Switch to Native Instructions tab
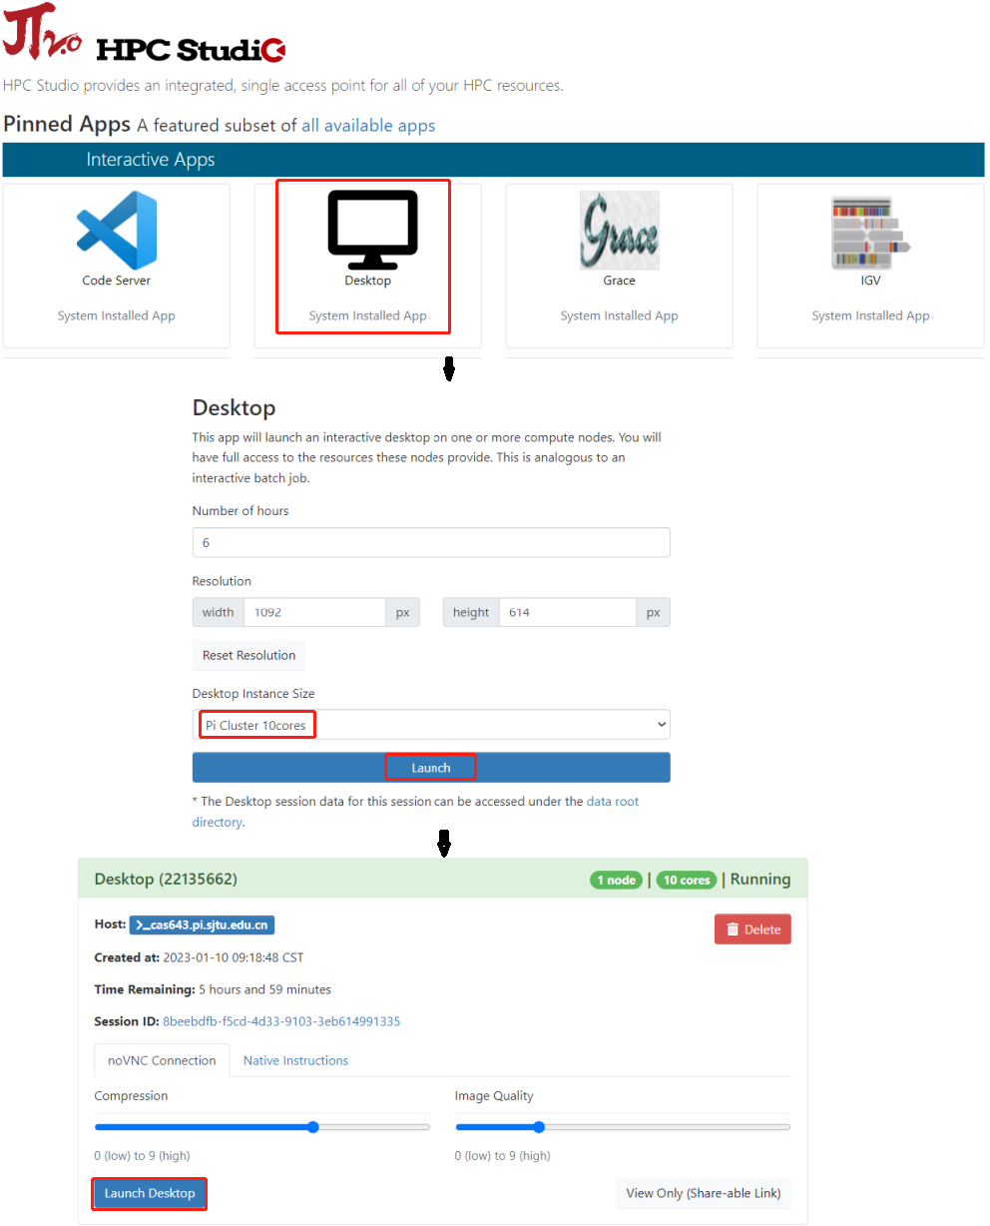This screenshot has width=990, height=1226. [295, 1060]
